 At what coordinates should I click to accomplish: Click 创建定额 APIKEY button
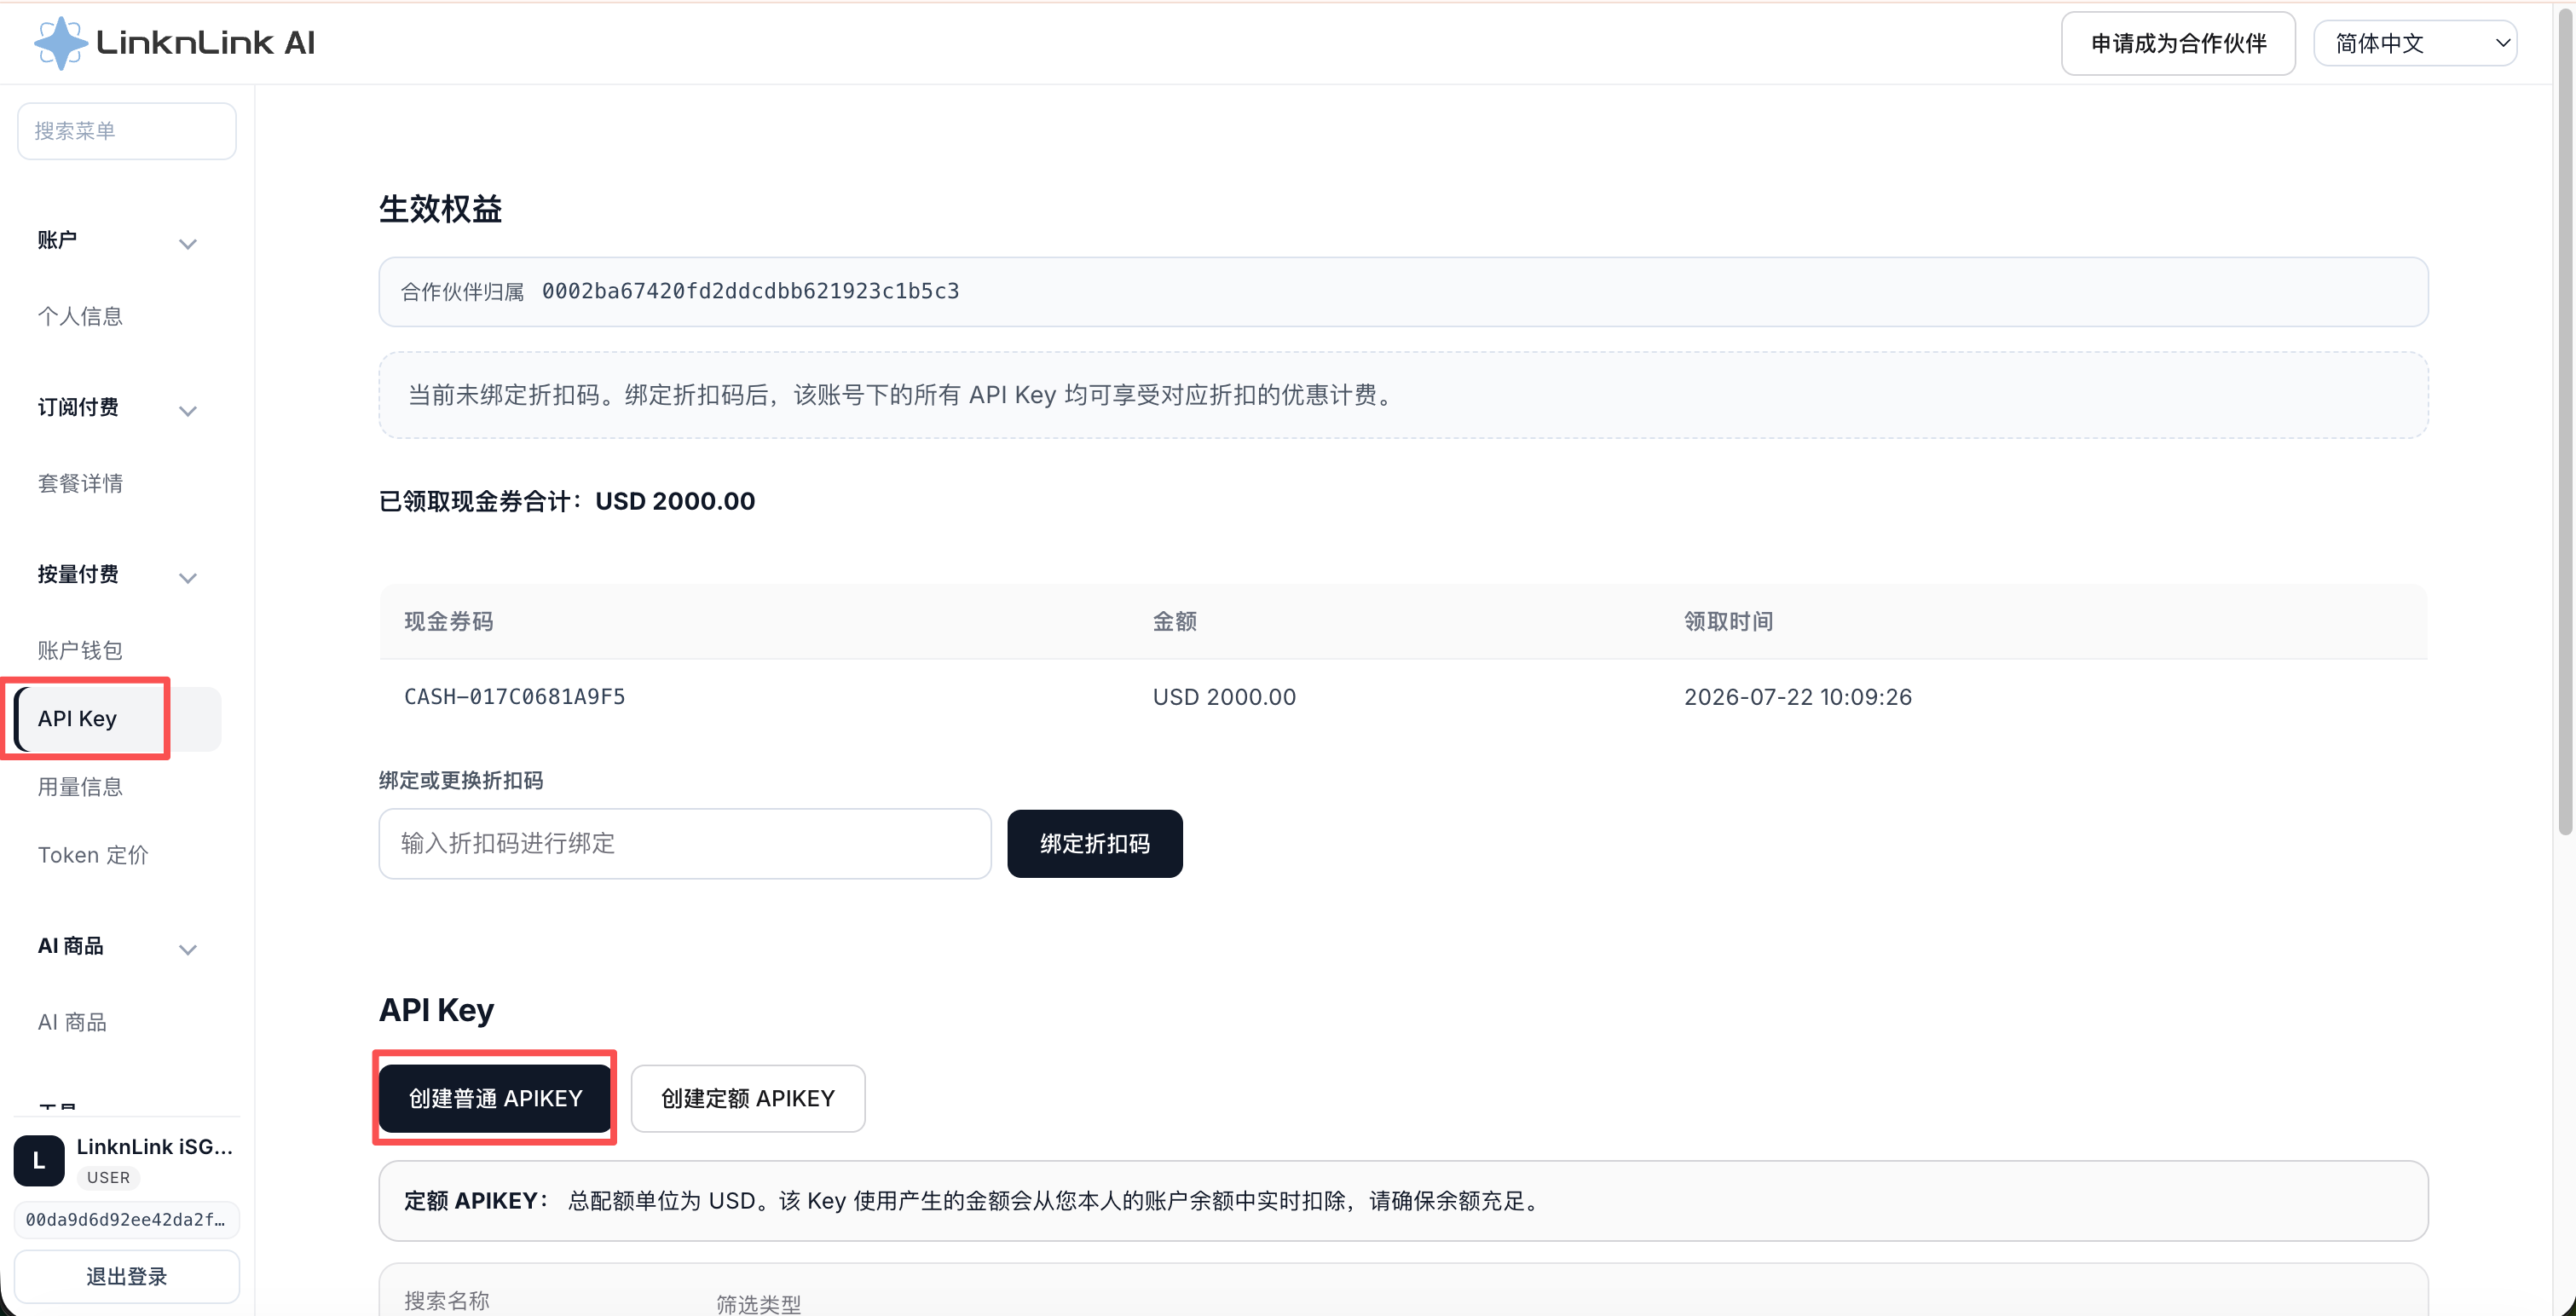[x=748, y=1098]
